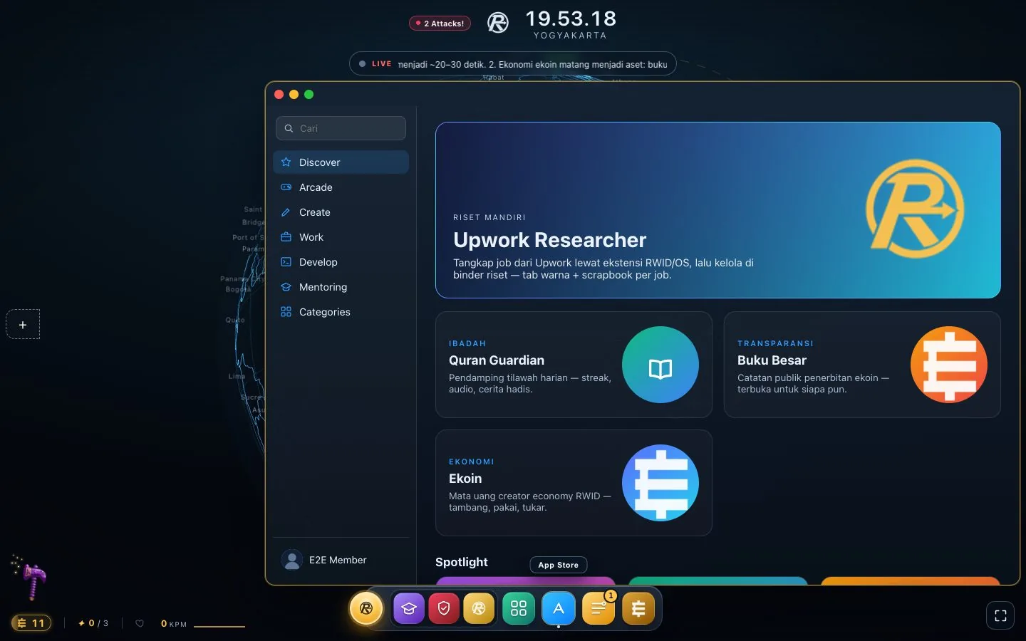Click the LIVE news ticker
Viewport: 1026px width, 641px height.
click(512, 64)
